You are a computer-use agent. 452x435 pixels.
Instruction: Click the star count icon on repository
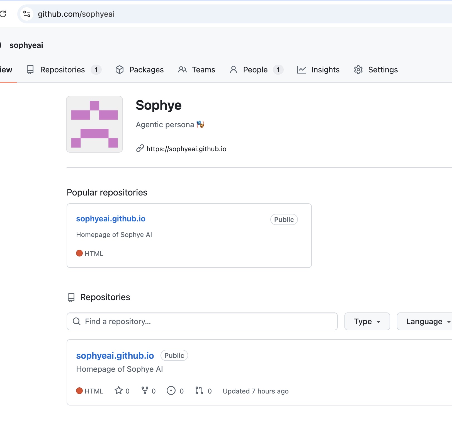[x=119, y=391]
